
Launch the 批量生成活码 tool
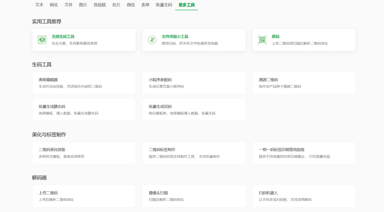pyautogui.click(x=194, y=110)
